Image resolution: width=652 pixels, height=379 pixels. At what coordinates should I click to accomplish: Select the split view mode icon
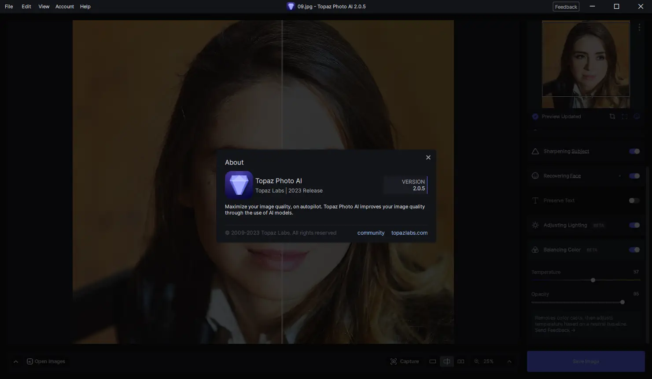[x=447, y=361]
